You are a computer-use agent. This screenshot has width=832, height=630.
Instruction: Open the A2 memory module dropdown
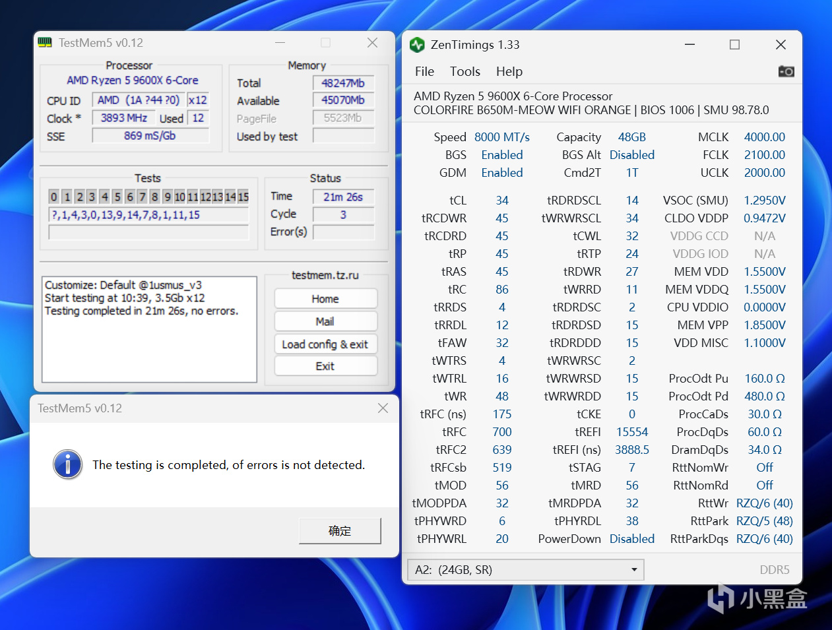tap(525, 570)
